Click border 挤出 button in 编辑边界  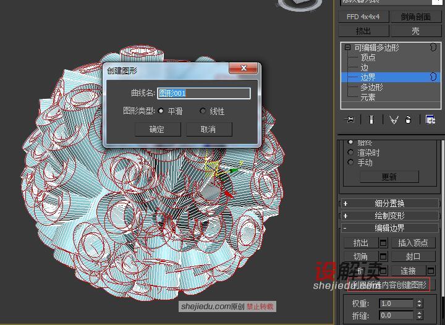[x=361, y=243]
